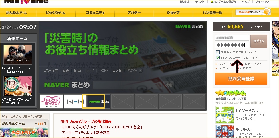Toggle the SSL(https)モードでログイン checkbox
This screenshot has height=138, width=279.
(x=218, y=57)
